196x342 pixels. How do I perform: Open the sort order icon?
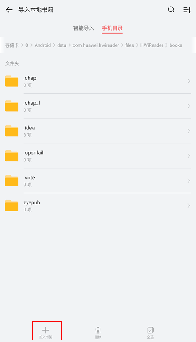point(187,9)
